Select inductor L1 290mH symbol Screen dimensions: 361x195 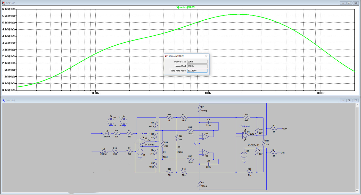107,134
